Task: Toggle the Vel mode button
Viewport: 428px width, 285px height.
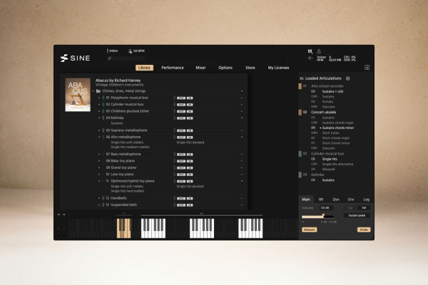Action: click(362, 207)
